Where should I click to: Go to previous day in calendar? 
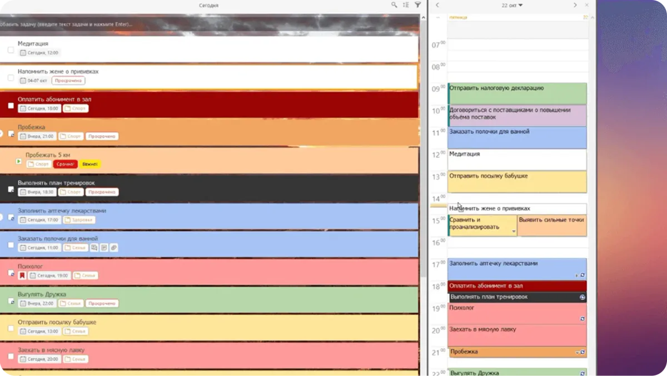[x=437, y=5]
